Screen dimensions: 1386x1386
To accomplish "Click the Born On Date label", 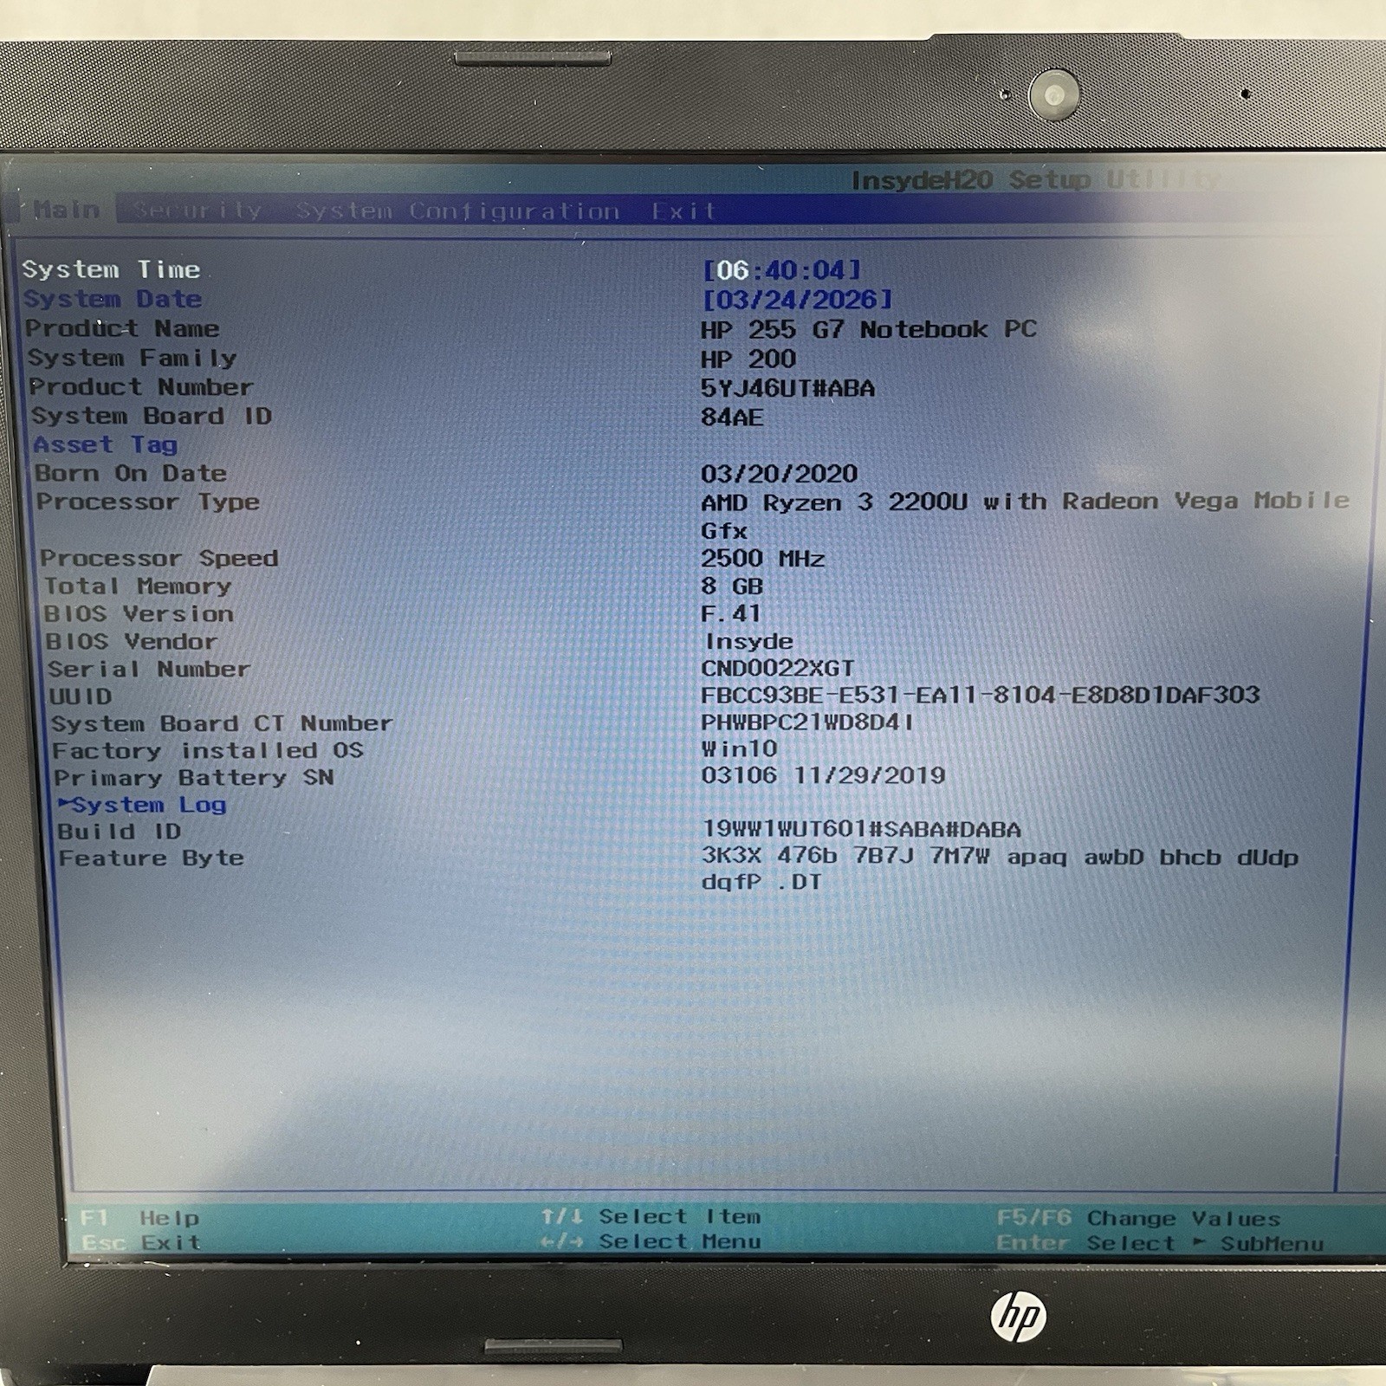I will [131, 473].
